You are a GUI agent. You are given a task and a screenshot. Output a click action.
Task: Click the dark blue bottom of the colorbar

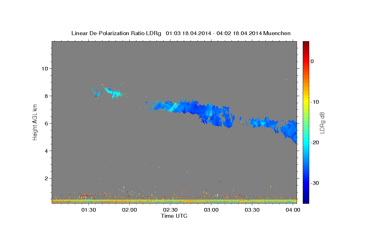(x=306, y=201)
